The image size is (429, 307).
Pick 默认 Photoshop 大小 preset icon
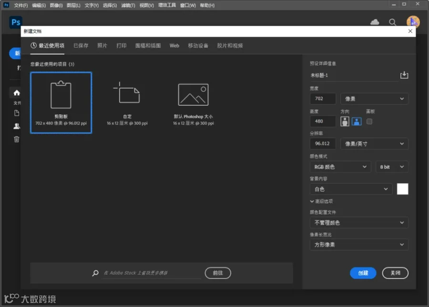pos(193,95)
